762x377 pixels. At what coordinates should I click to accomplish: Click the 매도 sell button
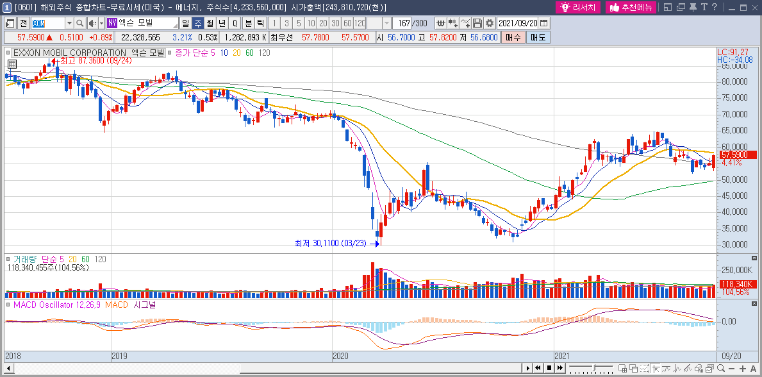click(x=538, y=37)
